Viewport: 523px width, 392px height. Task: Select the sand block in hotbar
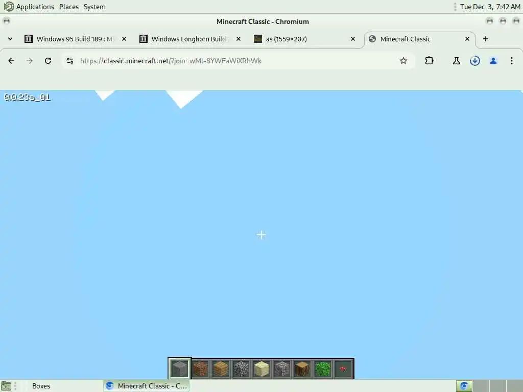coord(261,369)
